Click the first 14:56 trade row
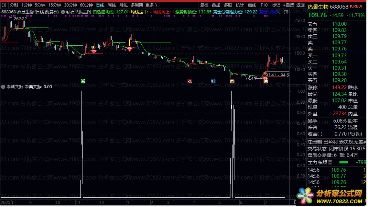The height and width of the screenshot is (207, 368). tap(337, 170)
